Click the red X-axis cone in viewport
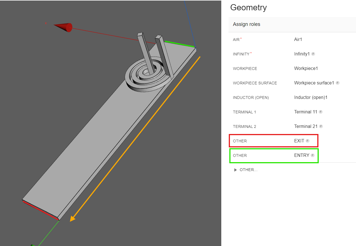The width and height of the screenshot is (356, 246). 63,27
